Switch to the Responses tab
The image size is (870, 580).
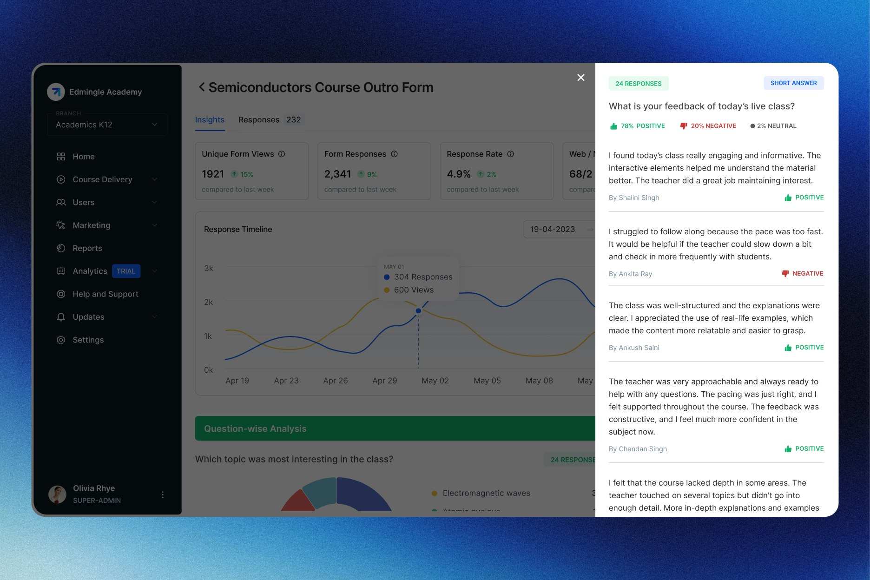[259, 119]
